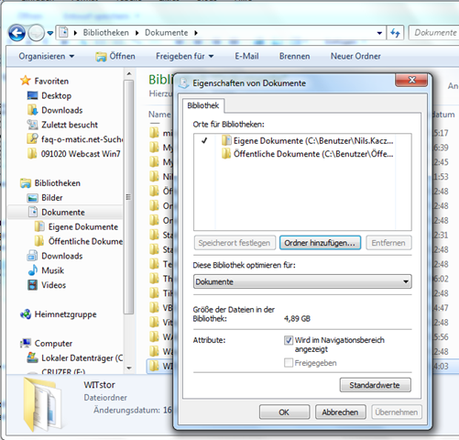Open the Musik library

[46, 270]
